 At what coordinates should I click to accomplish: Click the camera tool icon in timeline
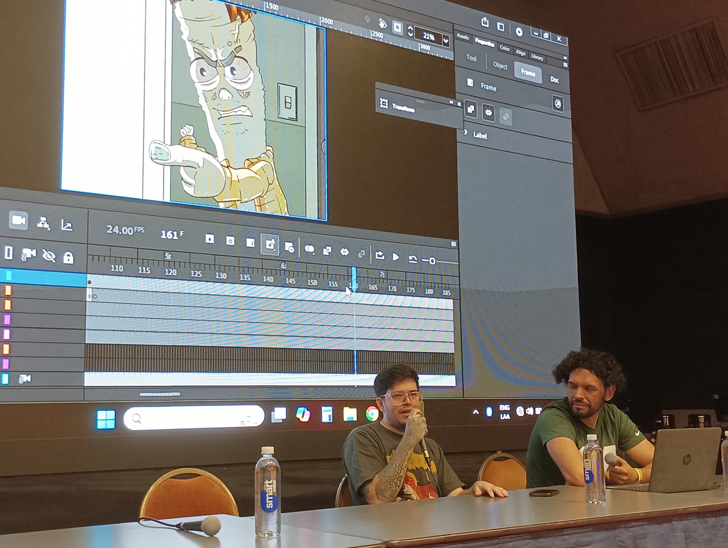[x=18, y=221]
